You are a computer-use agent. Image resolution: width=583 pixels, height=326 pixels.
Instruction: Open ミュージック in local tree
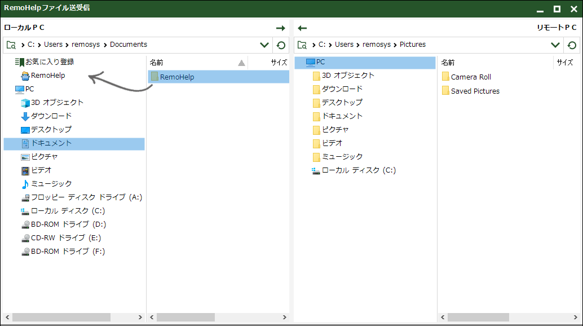[46, 184]
